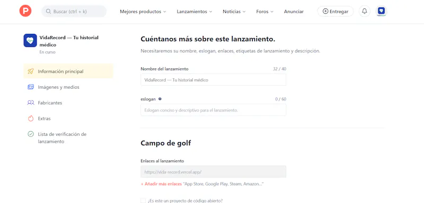Click the Product Hunt logo

25,11
